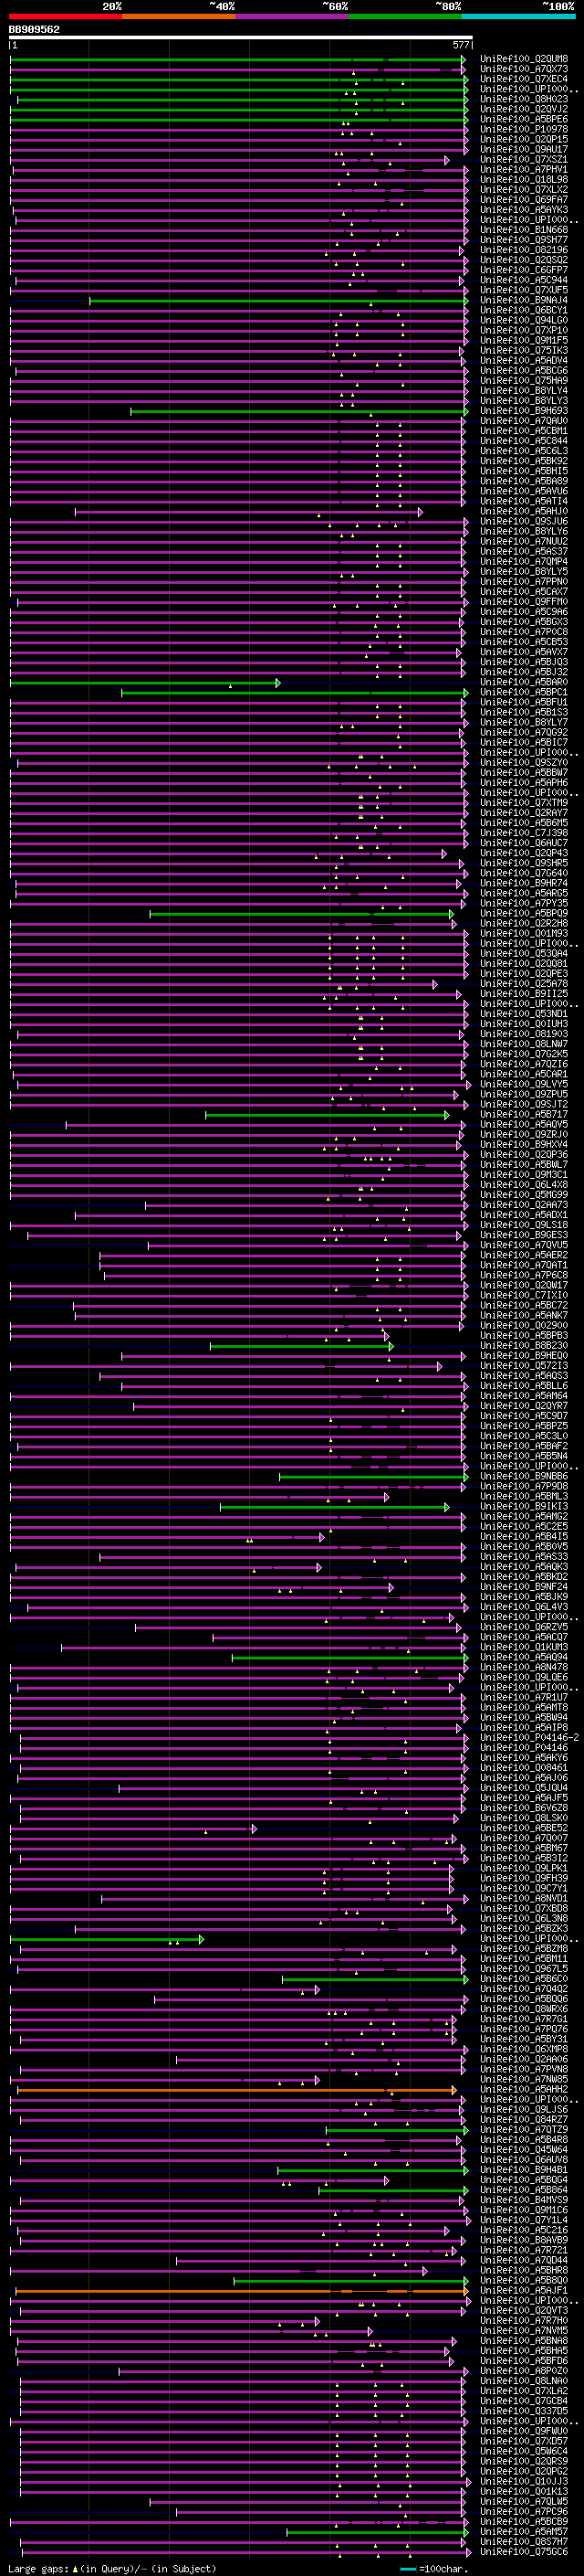Open hit UniRef100_Q2QVJ2
The image size is (584, 2576).
click(524, 109)
